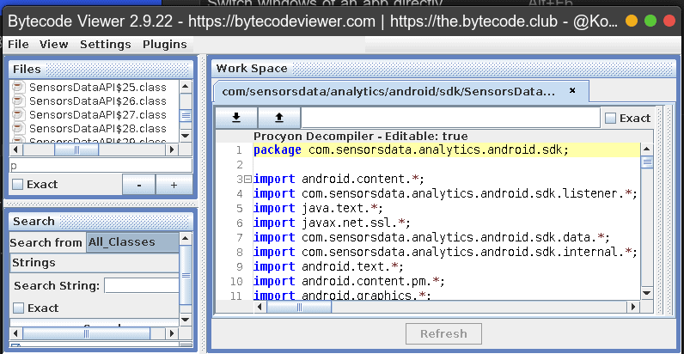Click the Files list vertical scrollbar thumb
Viewport: 684px width, 354px height.
point(186,115)
